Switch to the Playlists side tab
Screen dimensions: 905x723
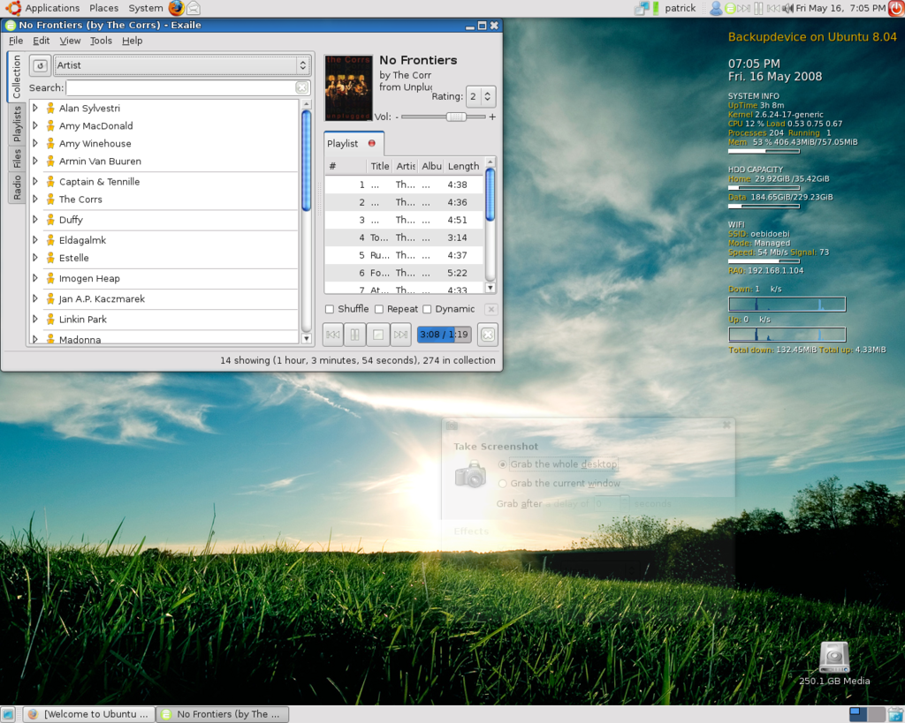click(16, 124)
